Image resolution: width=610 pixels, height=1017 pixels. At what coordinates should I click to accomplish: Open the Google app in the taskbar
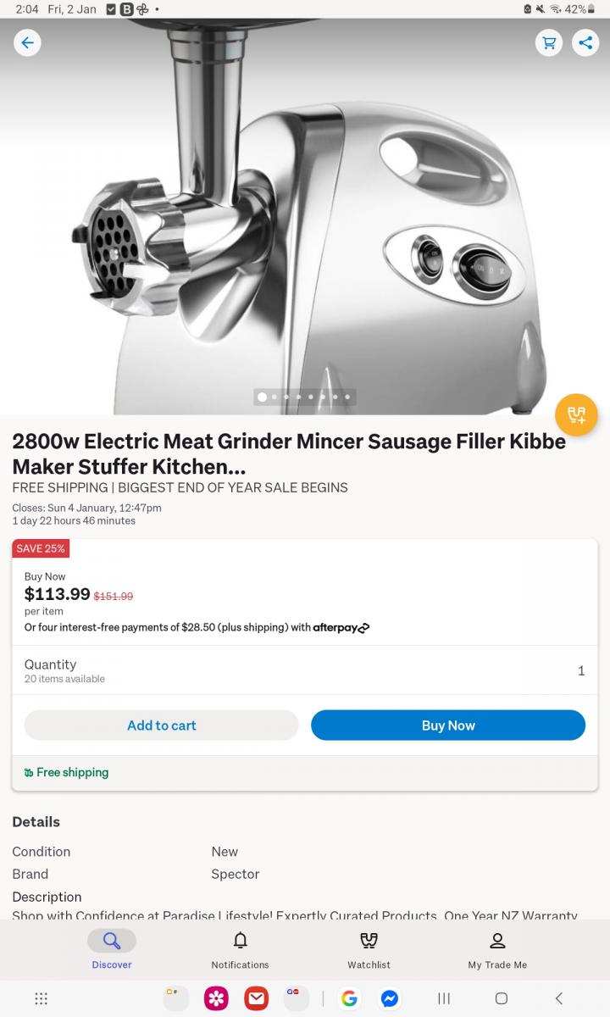pos(349,998)
